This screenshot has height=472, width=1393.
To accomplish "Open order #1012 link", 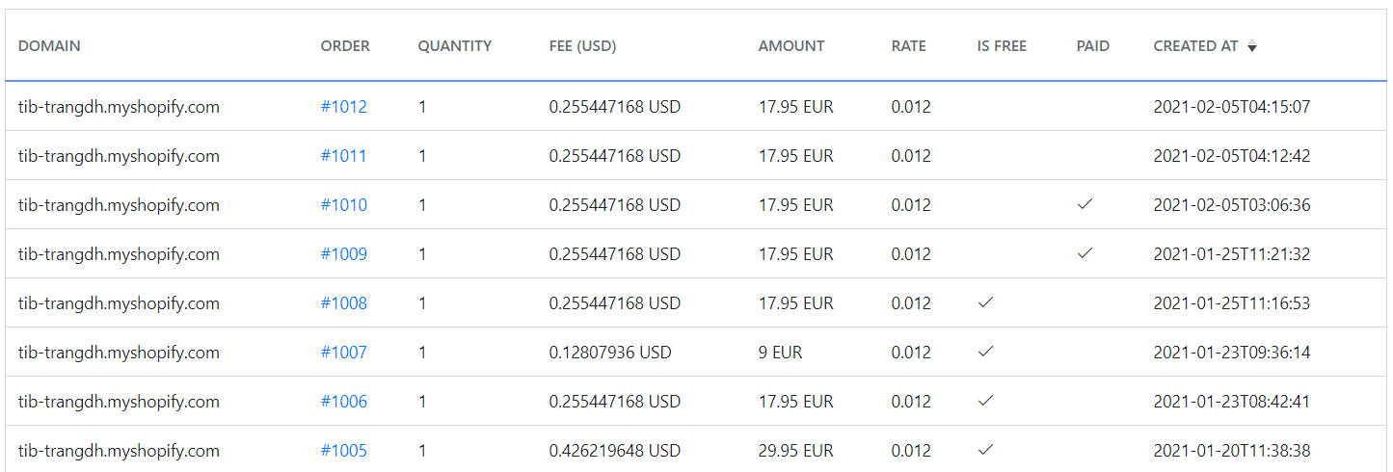I will pyautogui.click(x=344, y=107).
